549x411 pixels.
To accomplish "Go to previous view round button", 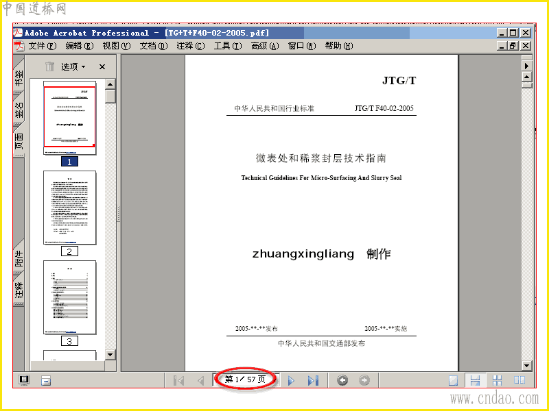I will pyautogui.click(x=342, y=380).
